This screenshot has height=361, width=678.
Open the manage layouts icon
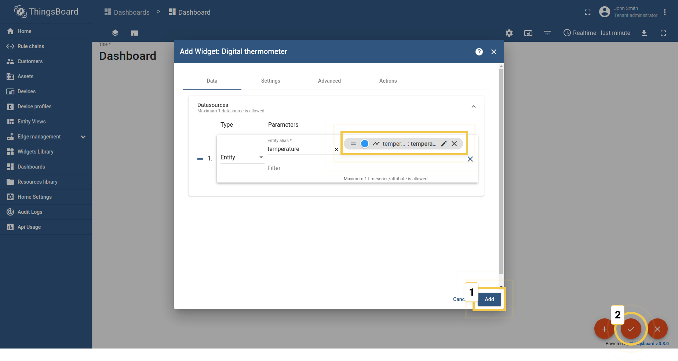(134, 33)
